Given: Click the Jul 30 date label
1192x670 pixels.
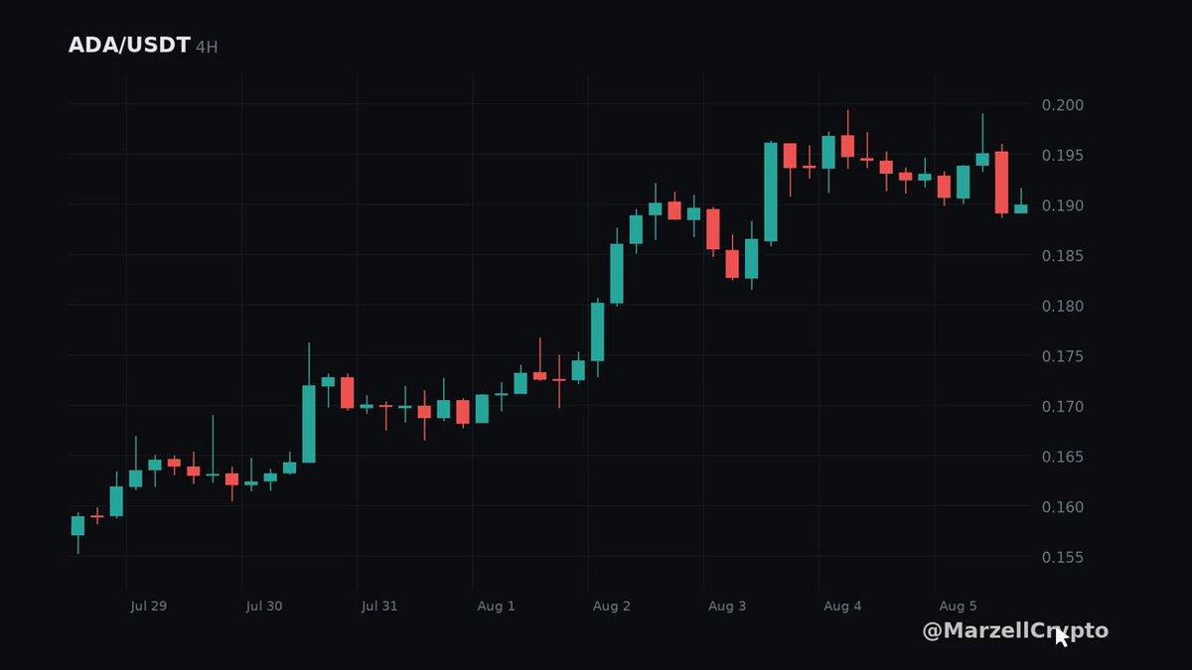Looking at the screenshot, I should click(264, 605).
